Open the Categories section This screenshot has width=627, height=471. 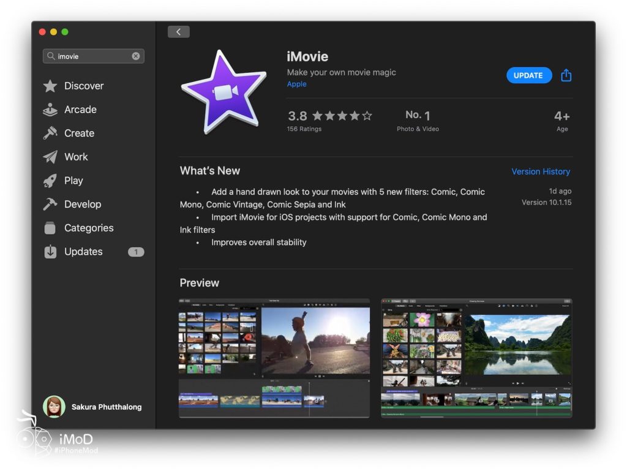[x=88, y=228]
